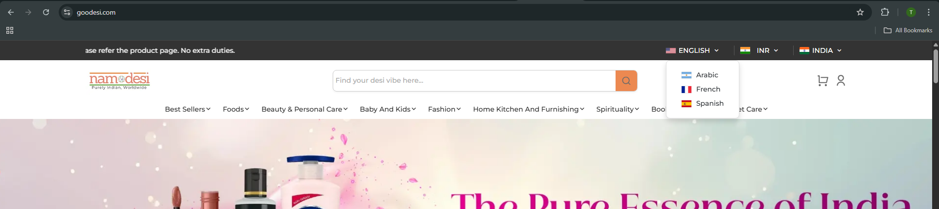
Task: Reload the page
Action: pyautogui.click(x=46, y=12)
